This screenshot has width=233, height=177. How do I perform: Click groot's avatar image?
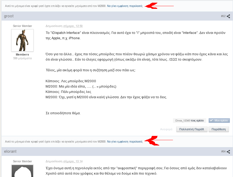[22, 40]
